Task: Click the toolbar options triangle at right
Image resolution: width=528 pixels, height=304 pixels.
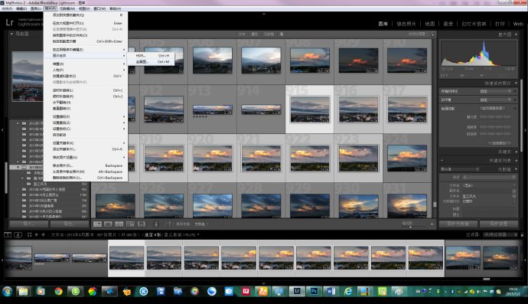Action: coord(432,224)
